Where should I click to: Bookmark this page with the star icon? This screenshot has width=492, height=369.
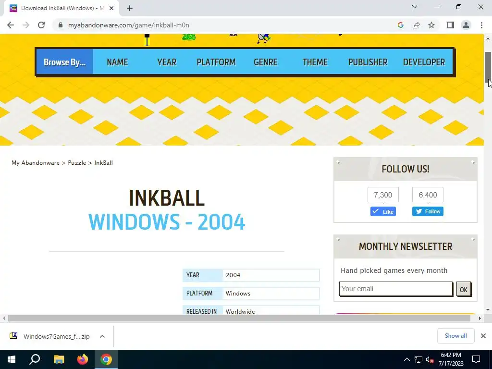coord(431,25)
